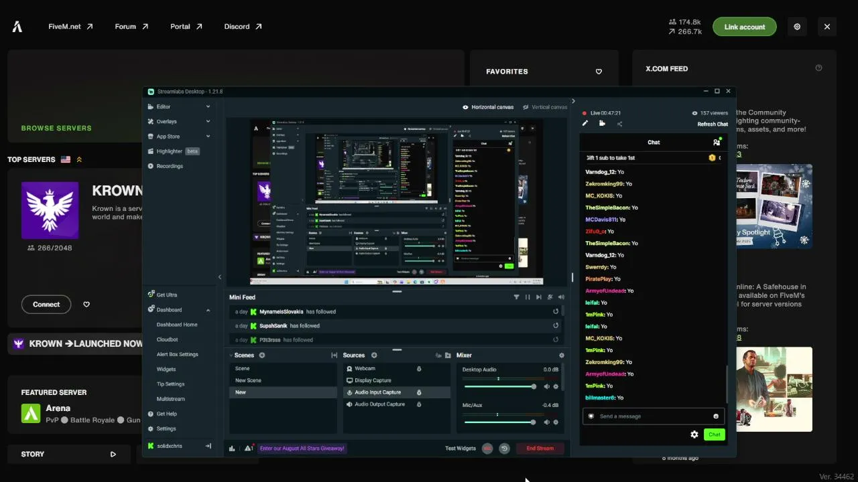The image size is (858, 482).
Task: Open FiveM launcher settings gear
Action: 797,27
